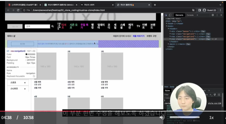Expand the nav navigation1 node

[170, 34]
